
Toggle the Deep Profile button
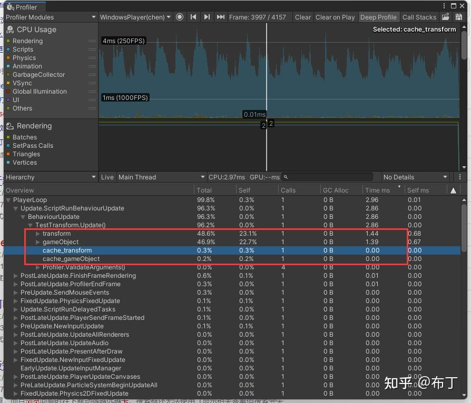point(378,17)
